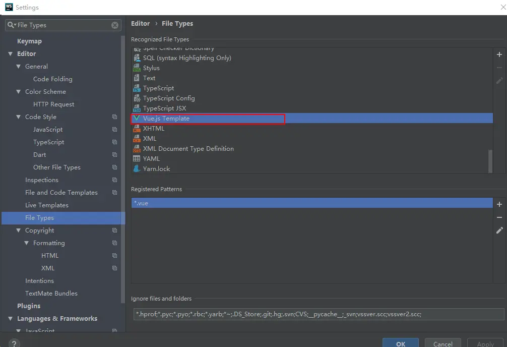
Task: Open TextMate Bundles settings
Action: coord(51,294)
